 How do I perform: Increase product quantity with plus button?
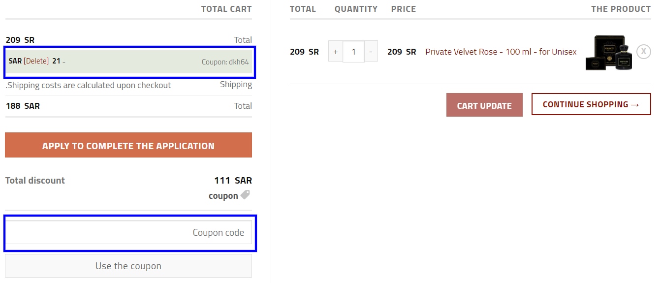[336, 52]
